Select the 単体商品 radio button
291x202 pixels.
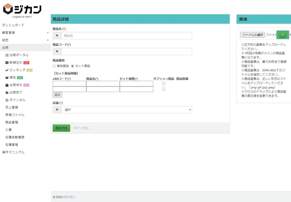54,66
